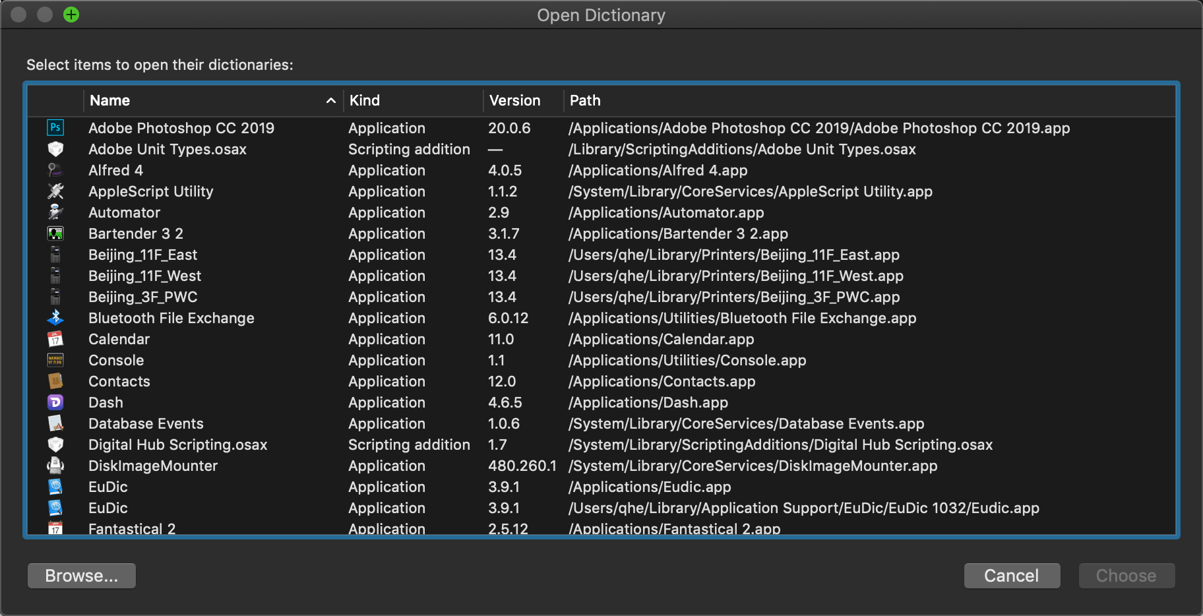The height and width of the screenshot is (616, 1203).
Task: Click the Bartender 3 2 icon
Action: coord(55,233)
